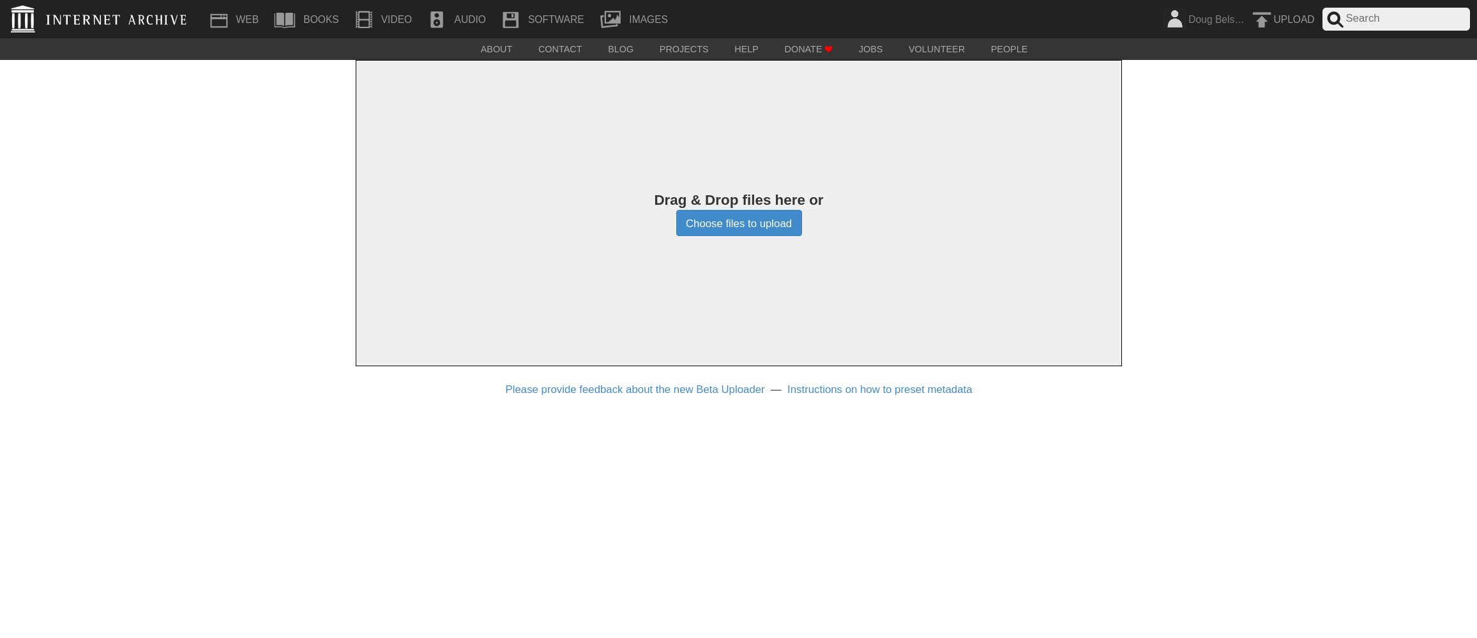Click the red heart next to Donate
The height and width of the screenshot is (638, 1477).
click(x=828, y=48)
